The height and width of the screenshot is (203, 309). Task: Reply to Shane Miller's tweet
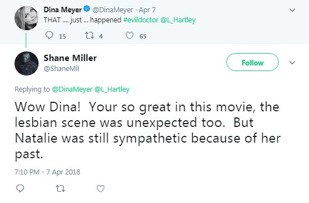[x=20, y=188]
